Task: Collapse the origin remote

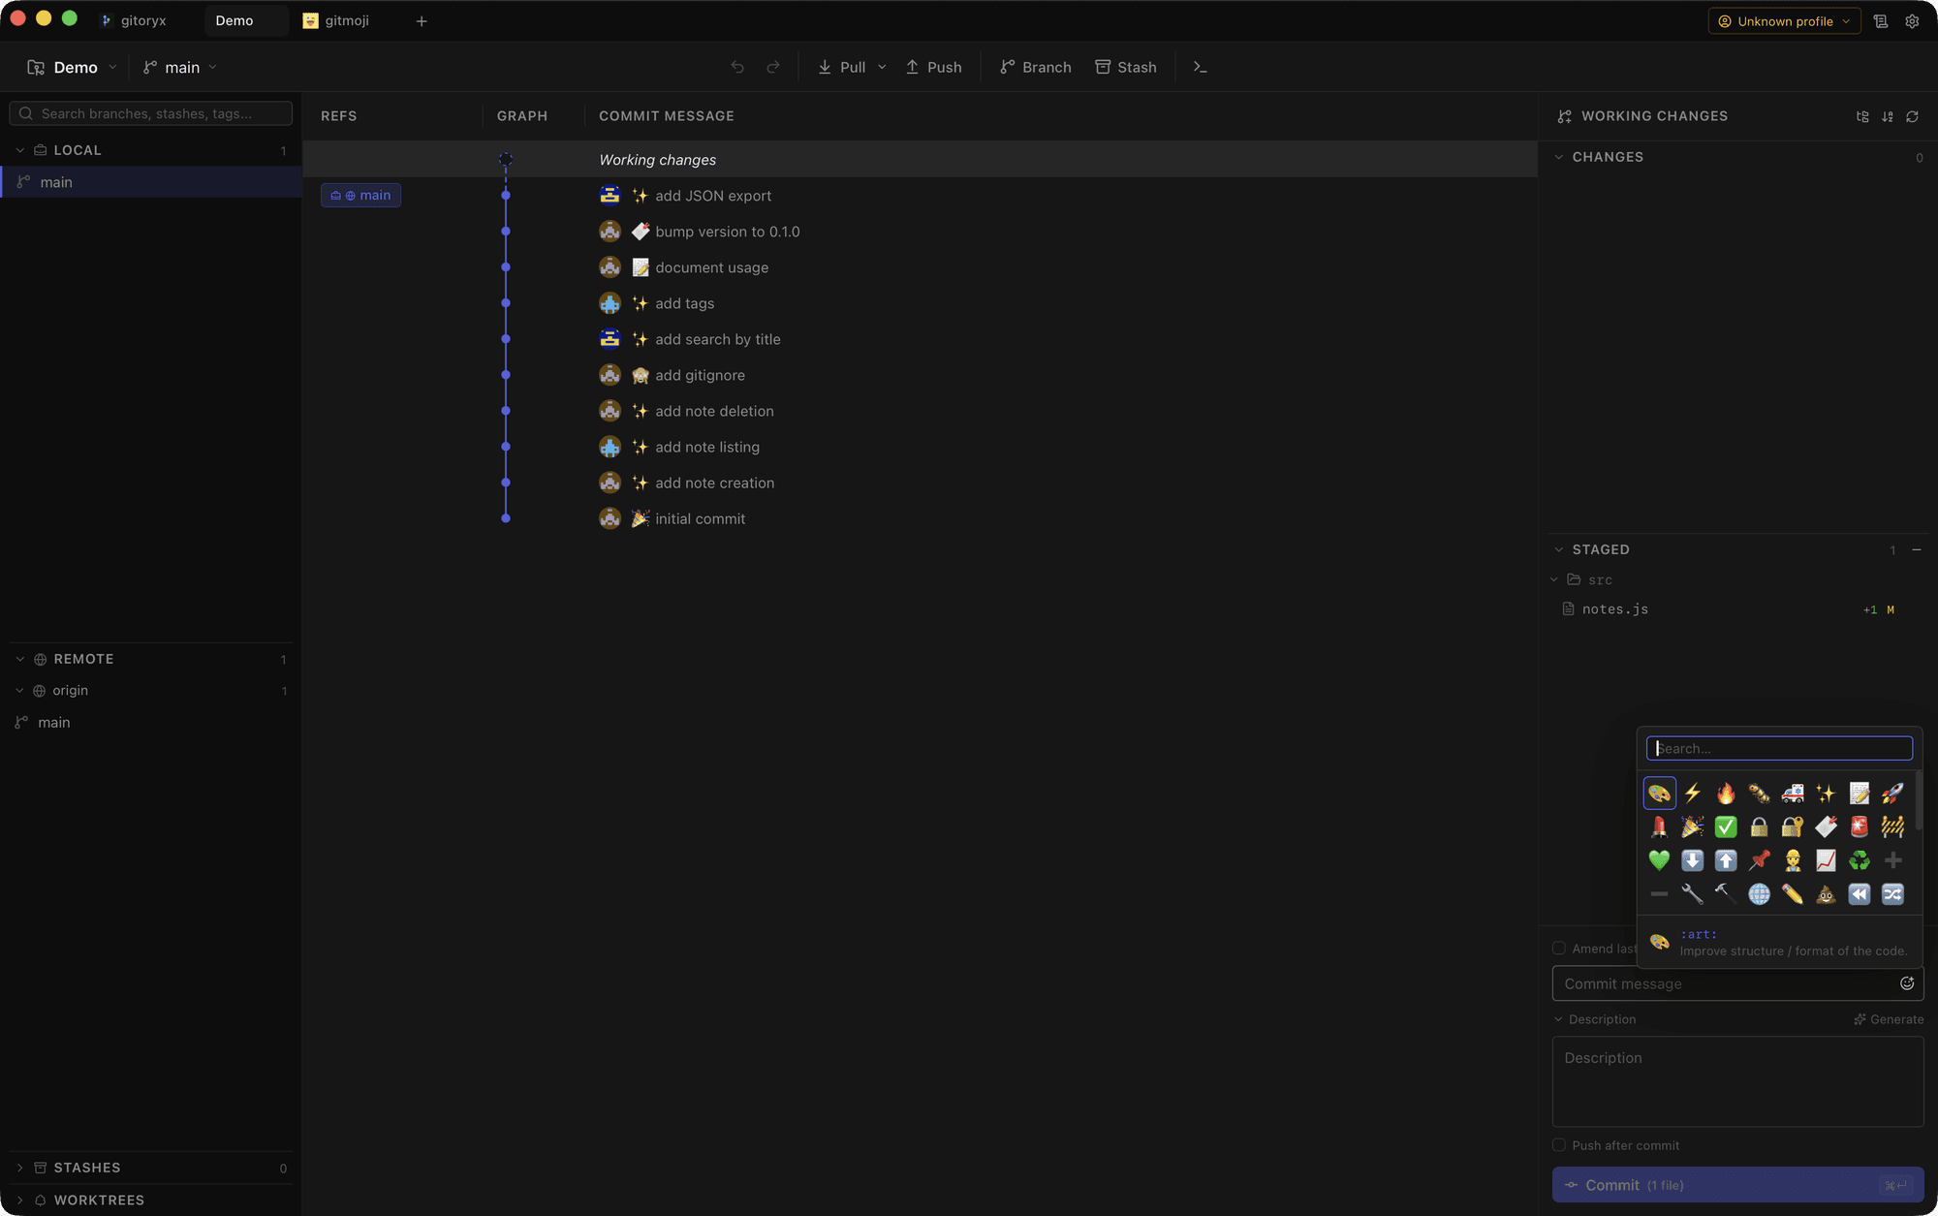Action: tap(19, 691)
